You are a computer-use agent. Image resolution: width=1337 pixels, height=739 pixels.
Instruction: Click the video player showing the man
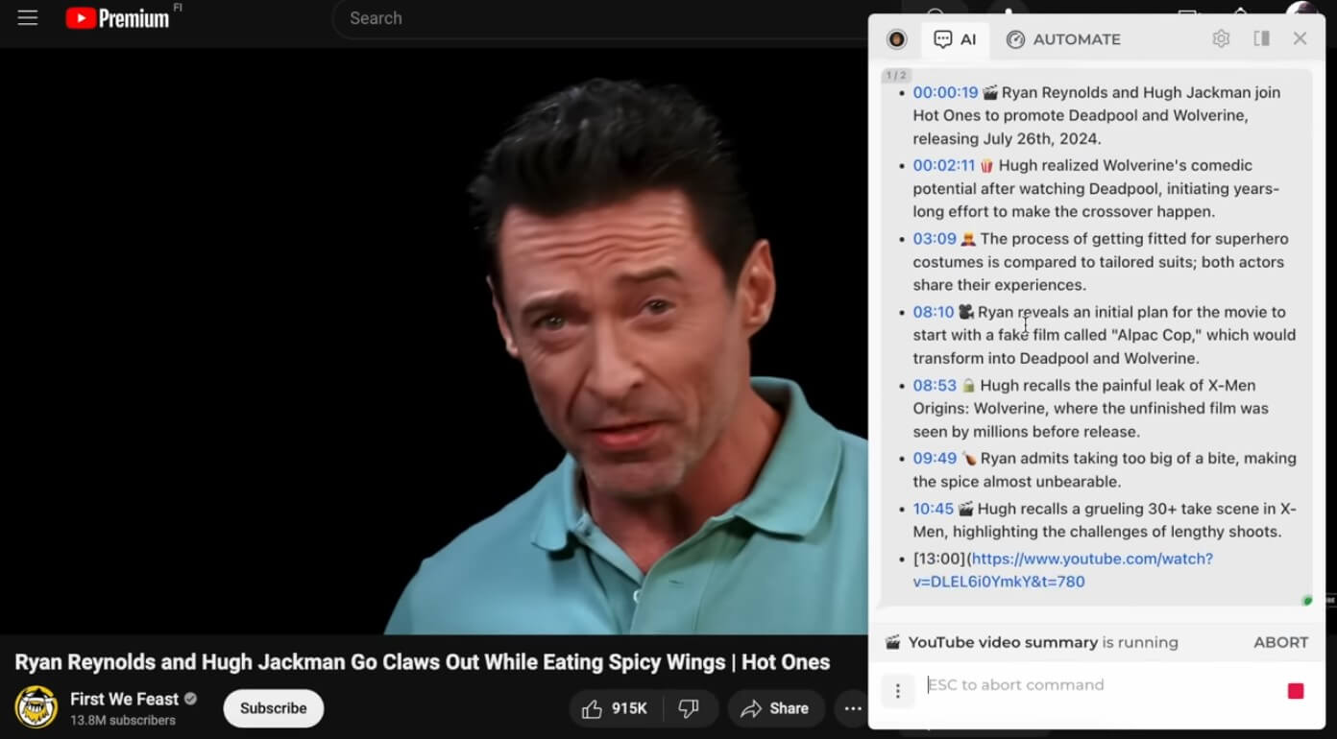click(433, 341)
